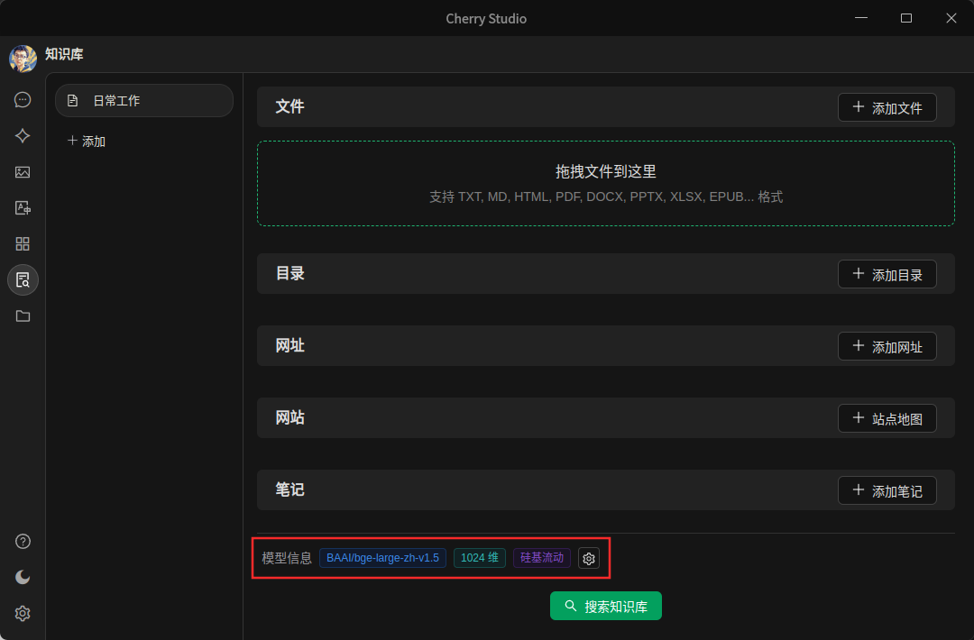Screen dimensions: 974x640
Task: Click the supported formats hint text
Action: [606, 197]
